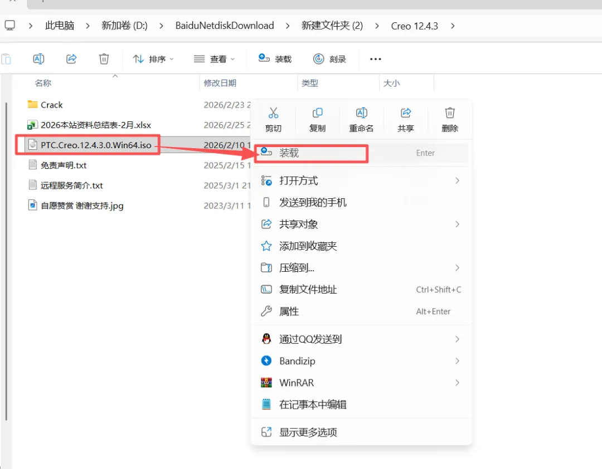Click the Bandizip blue icon

pyautogui.click(x=266, y=361)
